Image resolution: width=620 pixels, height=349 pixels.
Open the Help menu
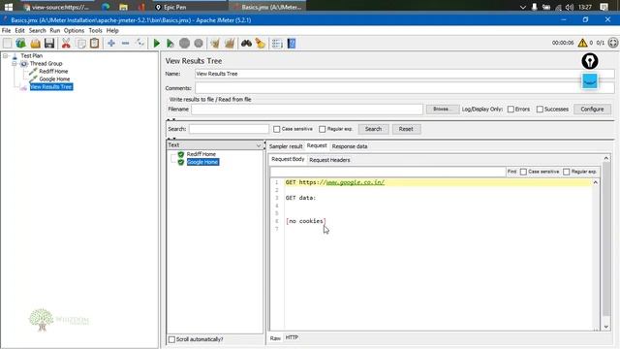click(x=112, y=30)
